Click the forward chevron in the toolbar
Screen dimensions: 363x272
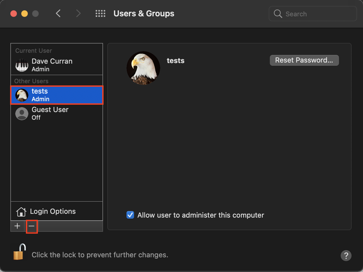coord(78,13)
